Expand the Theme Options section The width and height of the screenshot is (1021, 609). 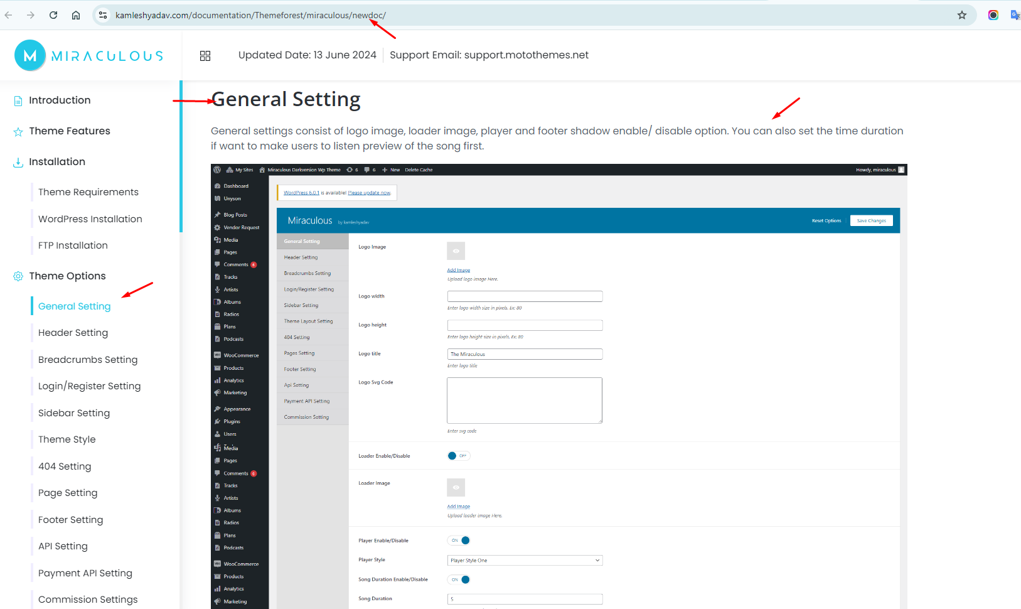67,276
